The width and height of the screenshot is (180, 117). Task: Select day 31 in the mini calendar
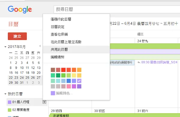point(22,83)
